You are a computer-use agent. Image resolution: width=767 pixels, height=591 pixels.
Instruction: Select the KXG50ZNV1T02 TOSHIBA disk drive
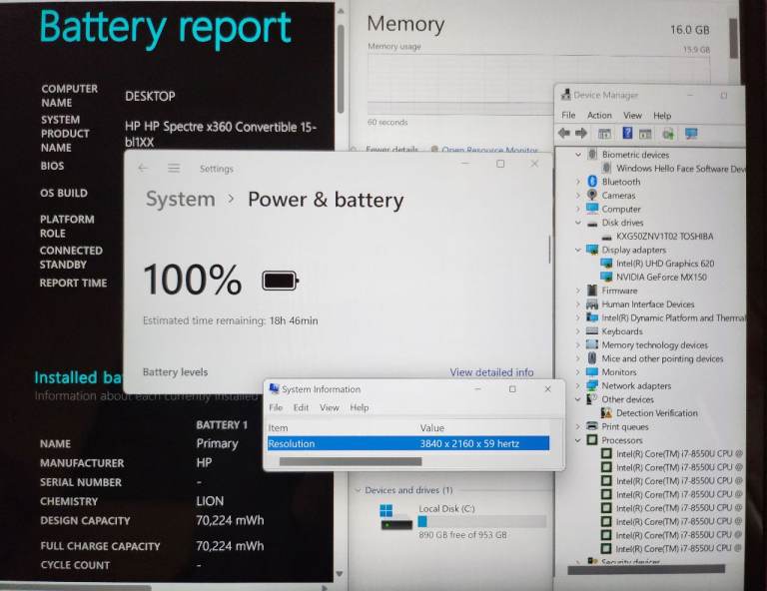pyautogui.click(x=664, y=237)
